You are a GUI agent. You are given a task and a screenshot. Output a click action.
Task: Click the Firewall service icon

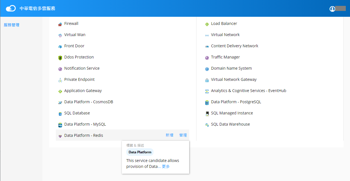click(60, 24)
